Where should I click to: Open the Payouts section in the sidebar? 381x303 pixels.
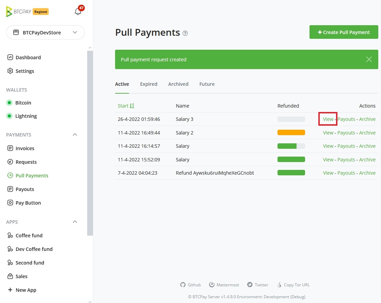[x=25, y=189]
